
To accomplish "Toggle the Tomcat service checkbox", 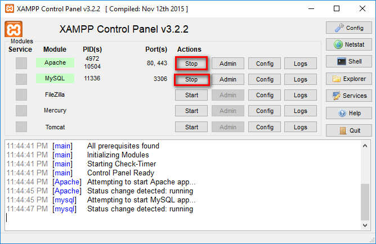I will point(21,126).
